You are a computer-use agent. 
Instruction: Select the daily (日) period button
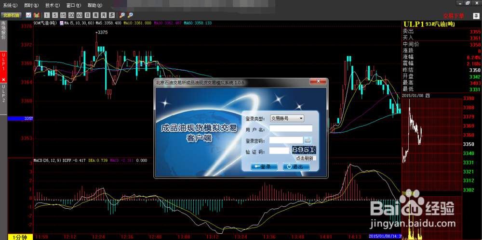tap(88, 15)
